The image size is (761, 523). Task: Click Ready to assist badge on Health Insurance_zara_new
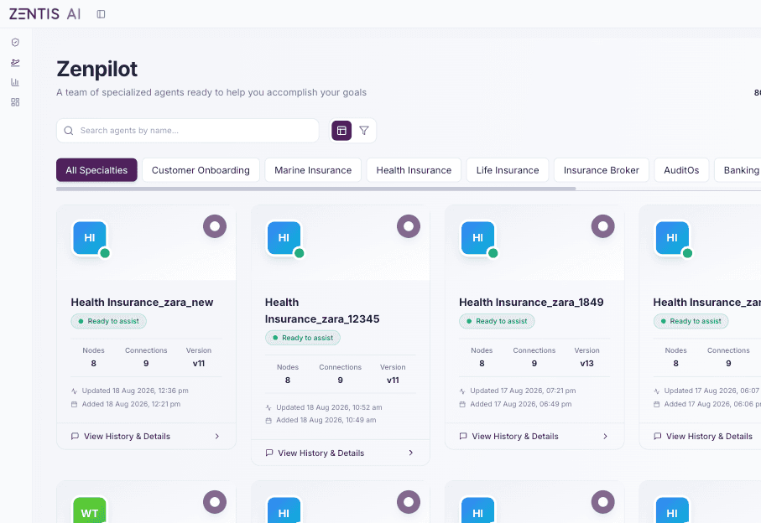pyautogui.click(x=109, y=321)
